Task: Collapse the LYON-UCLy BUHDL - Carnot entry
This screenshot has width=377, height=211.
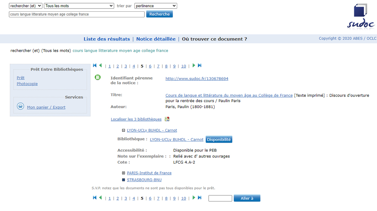Action: pos(123,130)
